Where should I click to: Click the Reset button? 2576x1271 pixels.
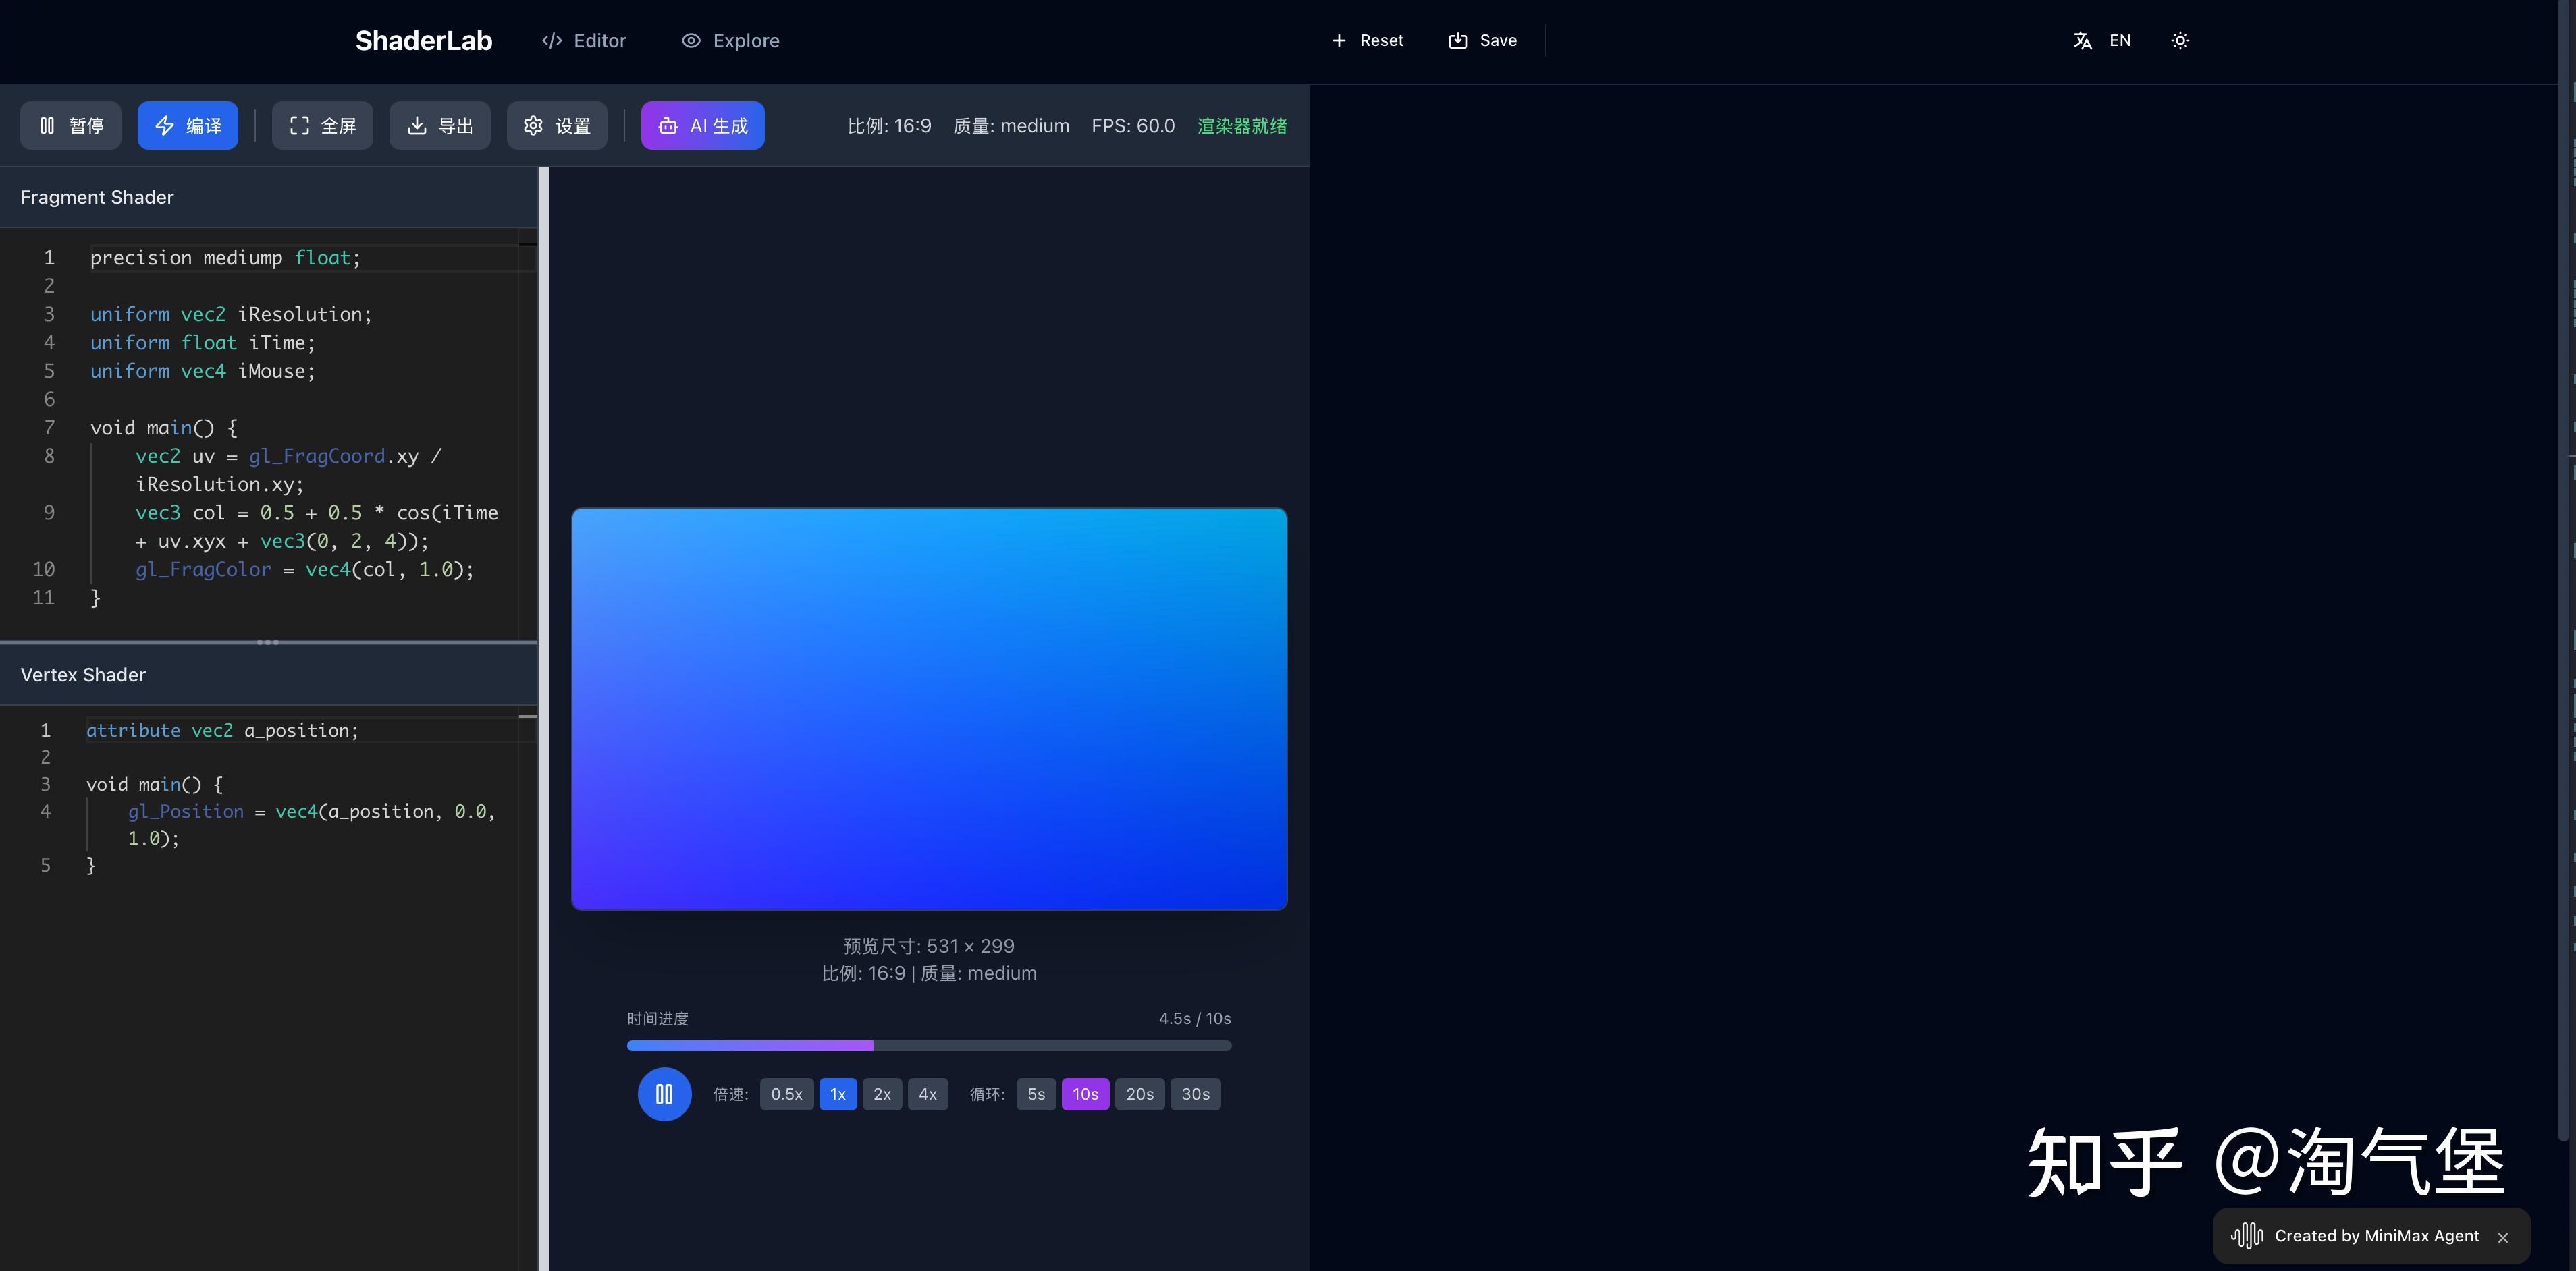[1367, 41]
